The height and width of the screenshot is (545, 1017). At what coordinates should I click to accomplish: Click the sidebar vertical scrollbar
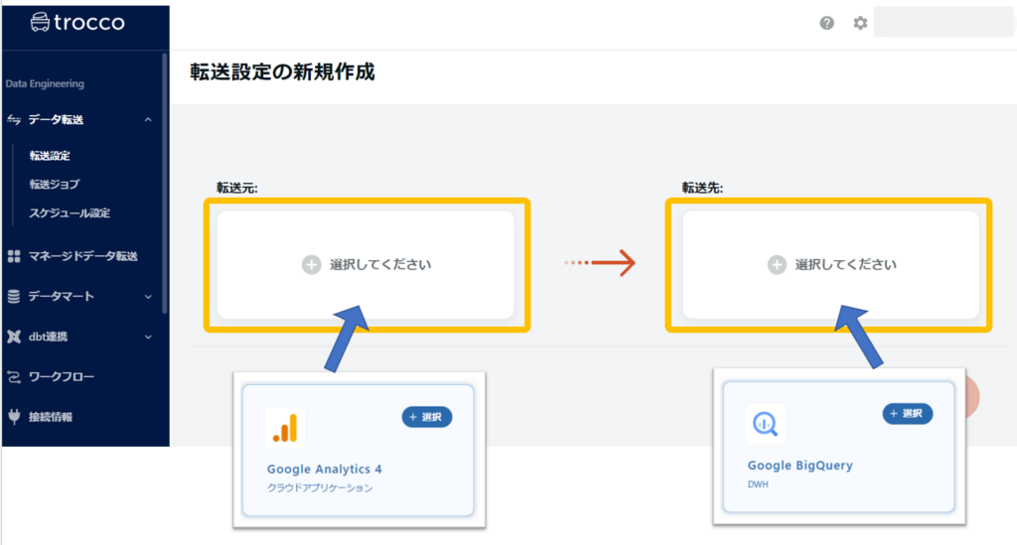164,179
